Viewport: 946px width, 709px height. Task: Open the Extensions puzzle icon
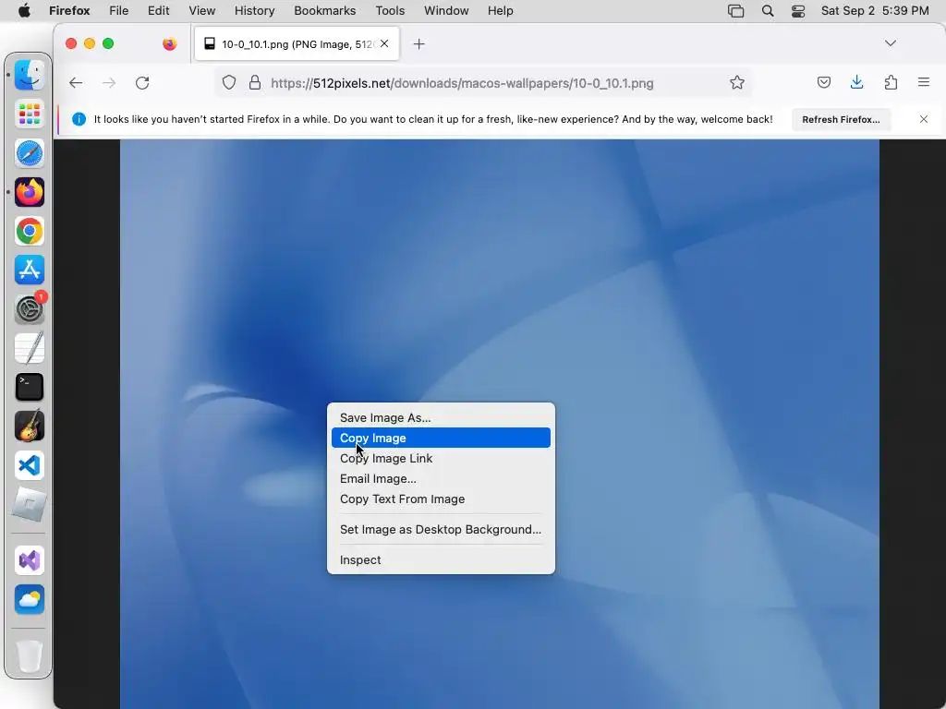891,82
